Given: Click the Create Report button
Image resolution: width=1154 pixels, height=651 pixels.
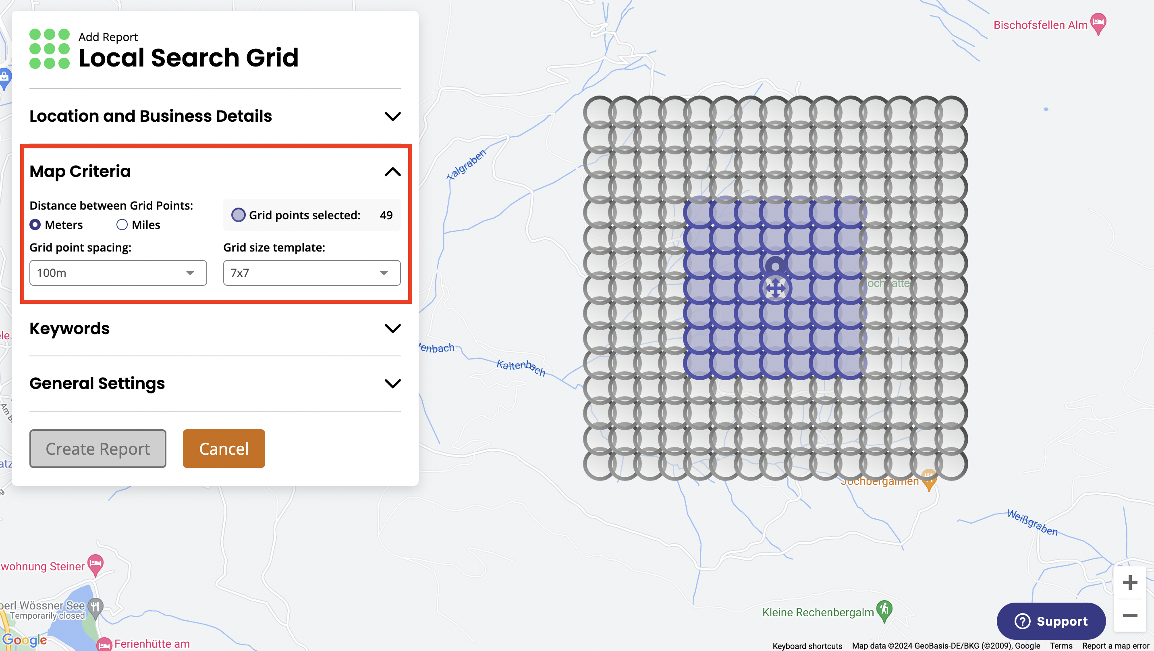Looking at the screenshot, I should click(x=98, y=449).
